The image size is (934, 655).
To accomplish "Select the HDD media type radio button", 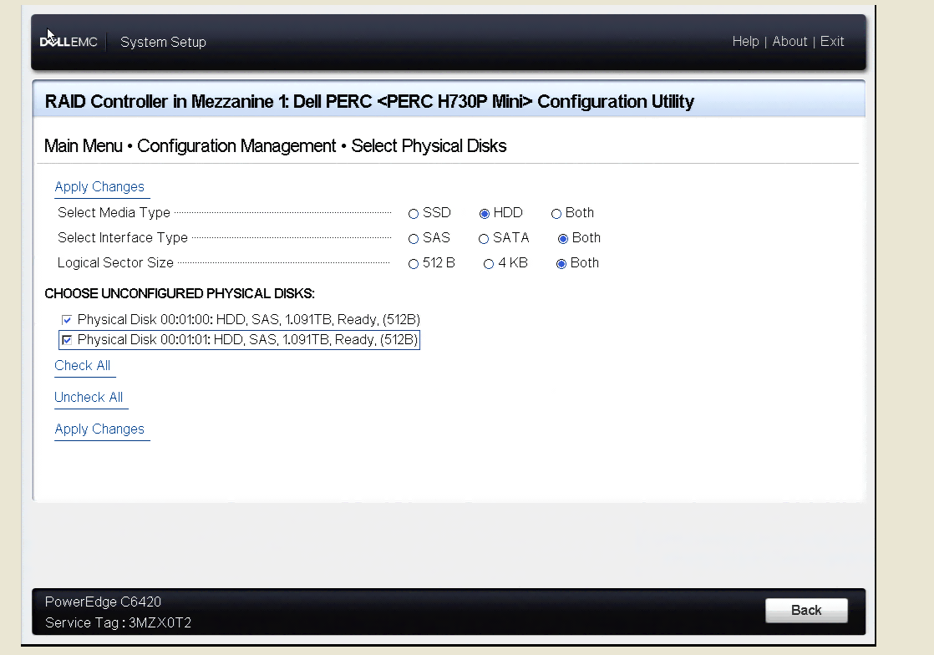I will pos(485,214).
